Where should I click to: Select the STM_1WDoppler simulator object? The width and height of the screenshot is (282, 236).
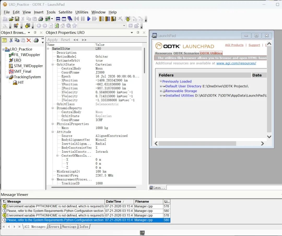28,66
